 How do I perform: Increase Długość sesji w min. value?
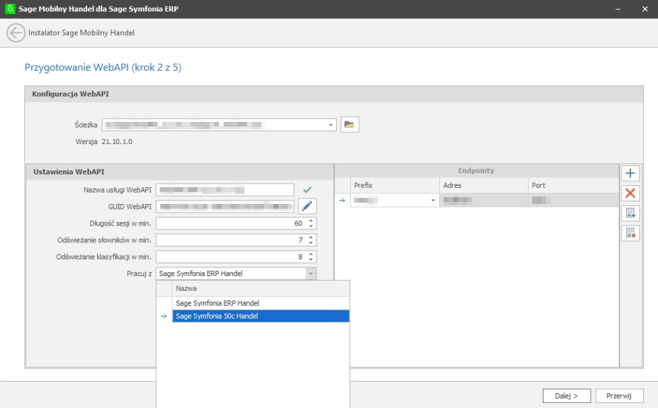tap(310, 220)
